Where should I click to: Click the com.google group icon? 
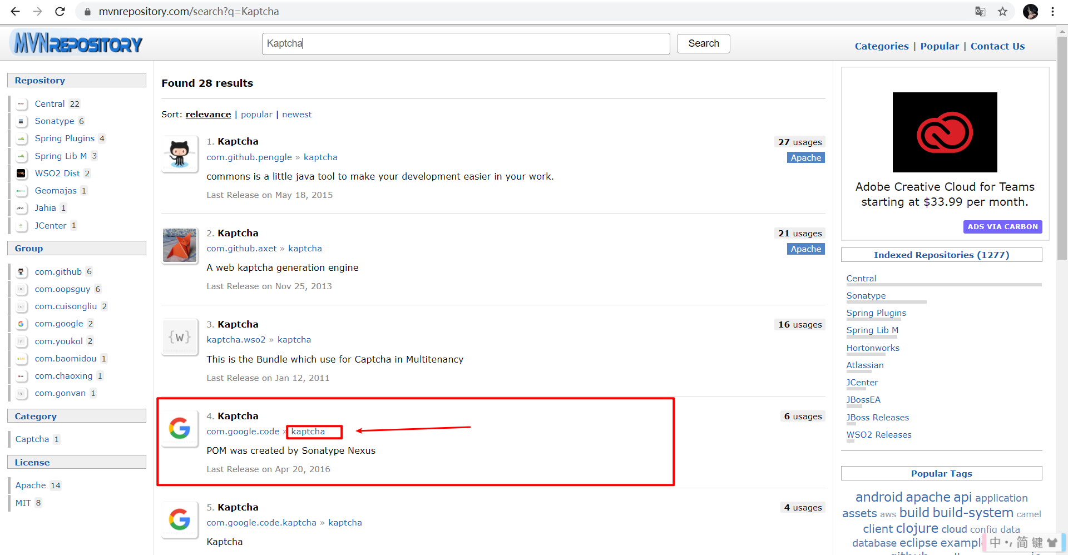pos(21,324)
